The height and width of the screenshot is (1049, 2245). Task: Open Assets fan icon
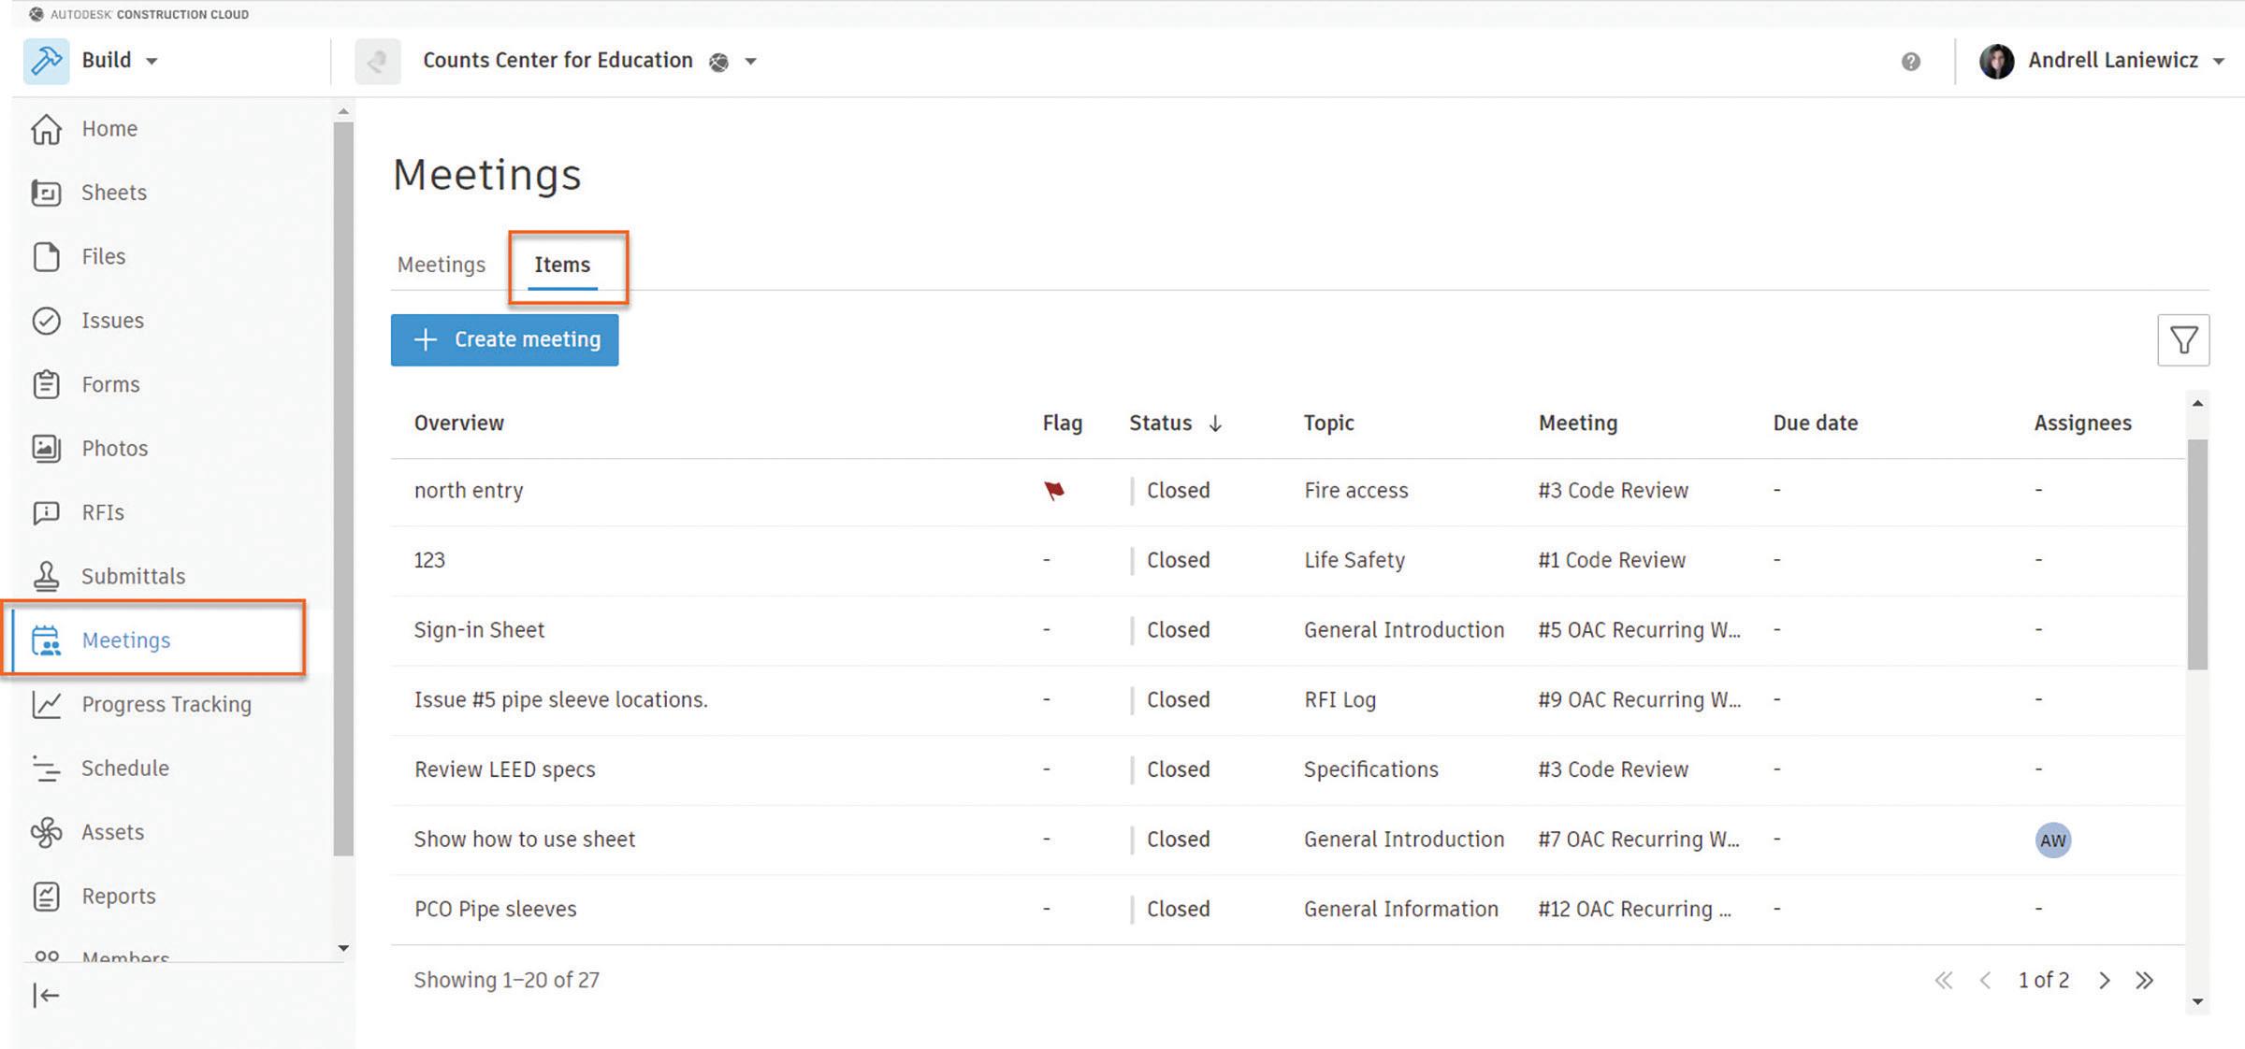[x=46, y=832]
